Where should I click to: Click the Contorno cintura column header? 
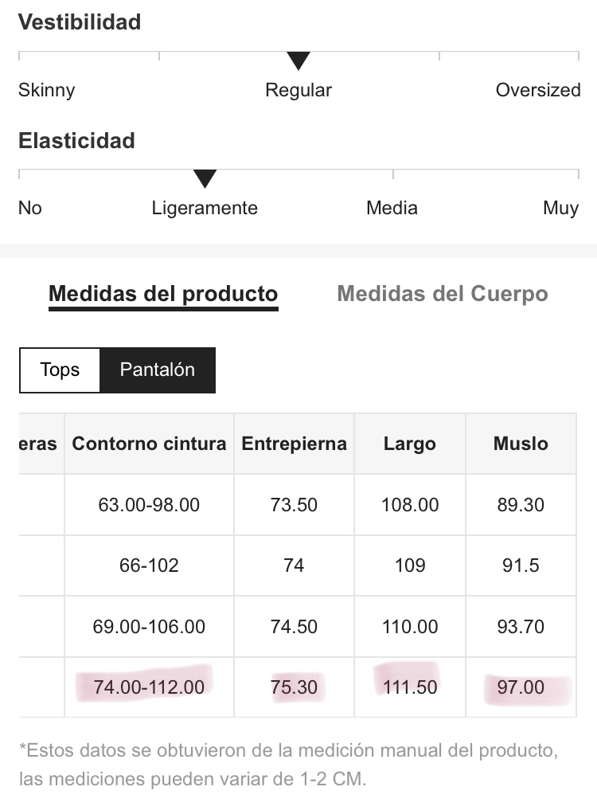tap(150, 444)
